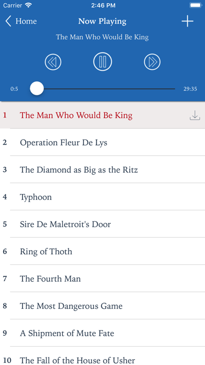
Task: Choose the Typhoon track
Action: pos(102,197)
